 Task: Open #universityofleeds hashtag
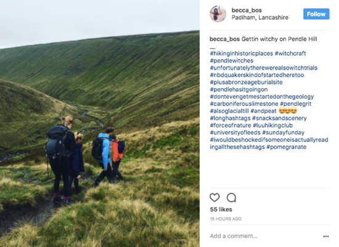click(235, 132)
